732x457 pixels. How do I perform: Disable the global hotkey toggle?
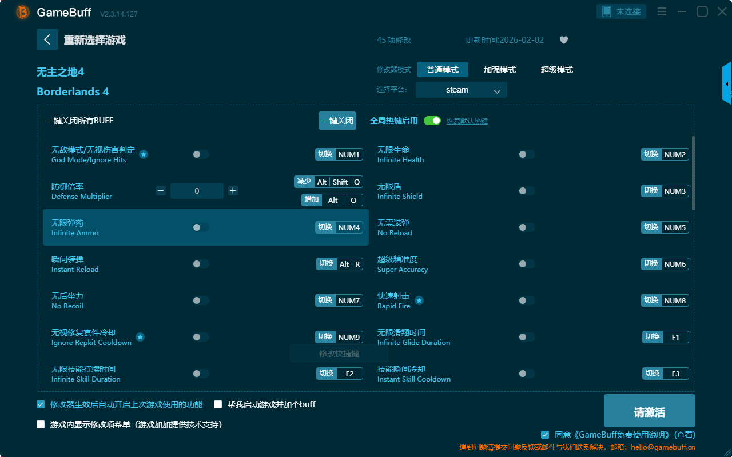tap(432, 121)
